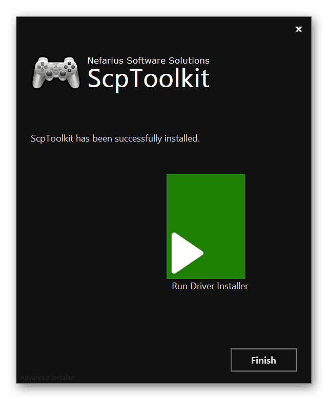The height and width of the screenshot is (400, 328).
Task: Click the green Run Driver Installer tile
Action: point(206,226)
